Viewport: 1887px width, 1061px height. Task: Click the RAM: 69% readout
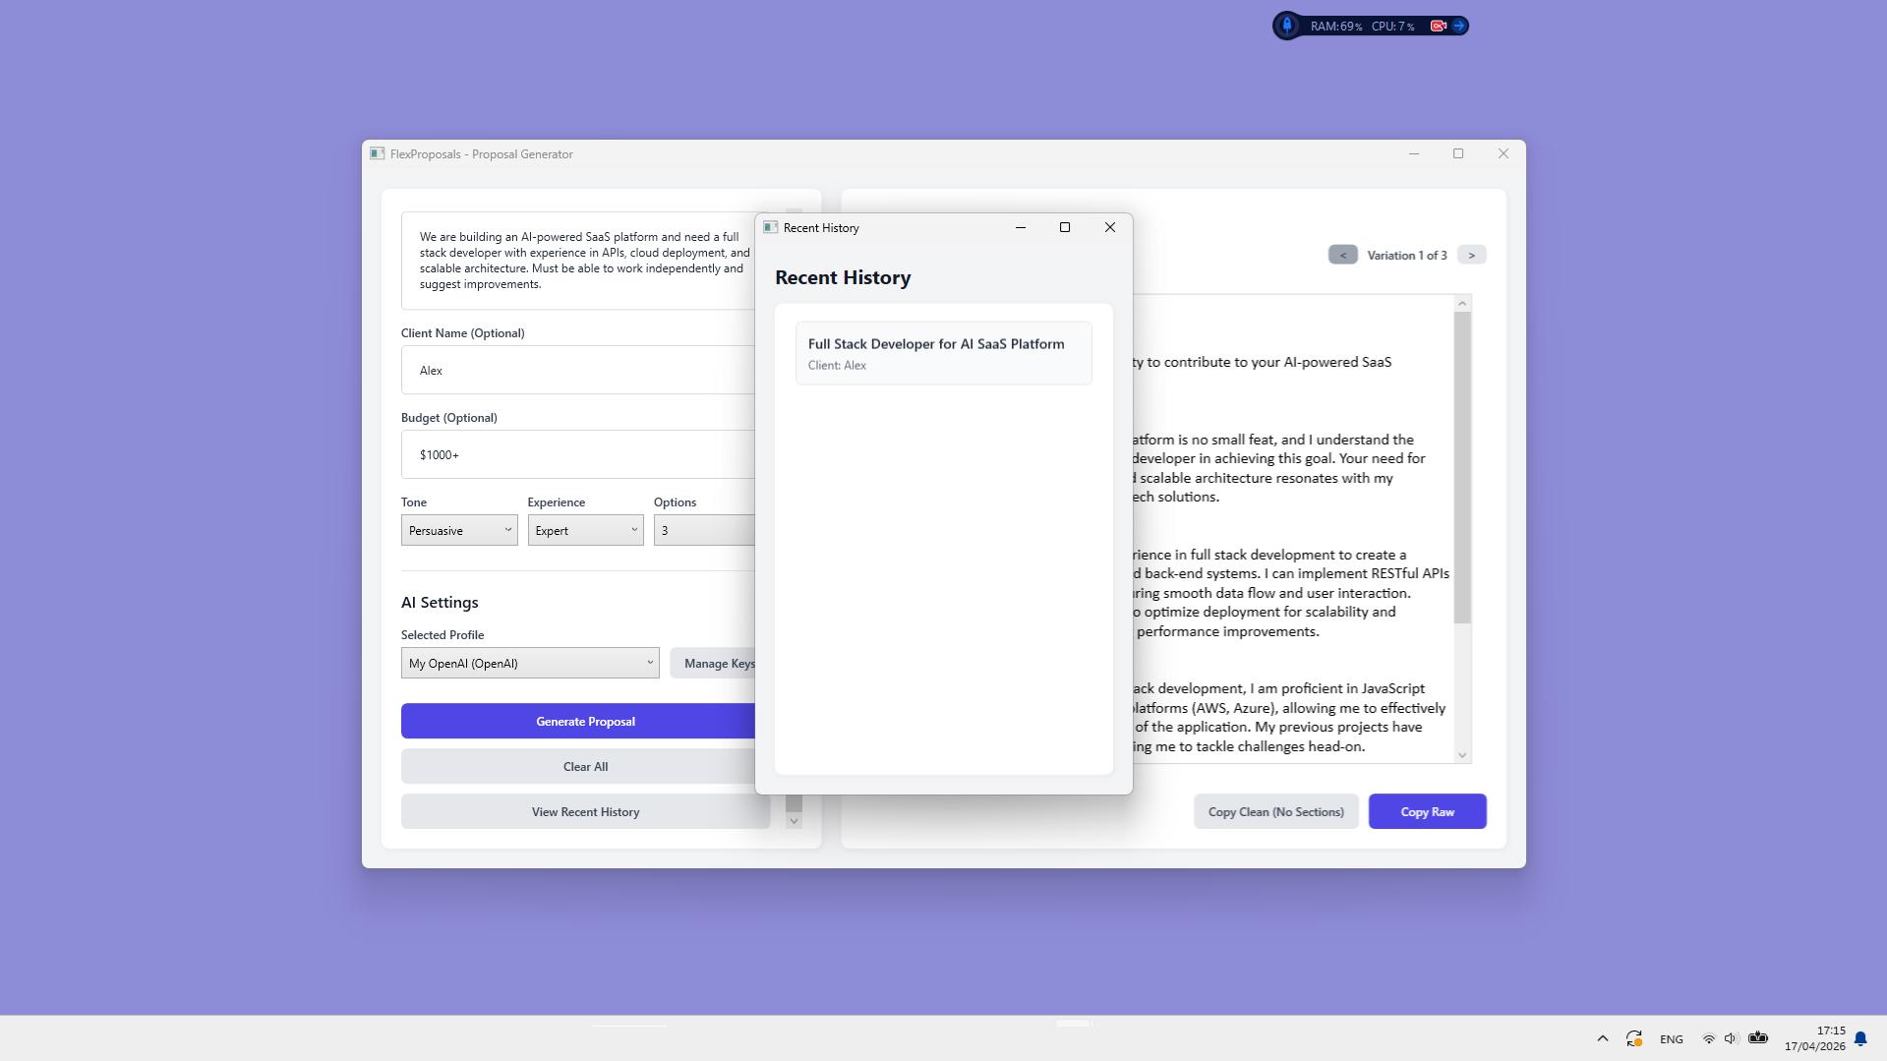click(1336, 27)
